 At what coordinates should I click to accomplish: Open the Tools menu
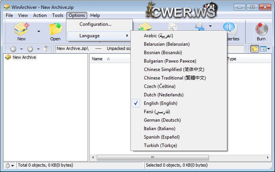tap(58, 16)
